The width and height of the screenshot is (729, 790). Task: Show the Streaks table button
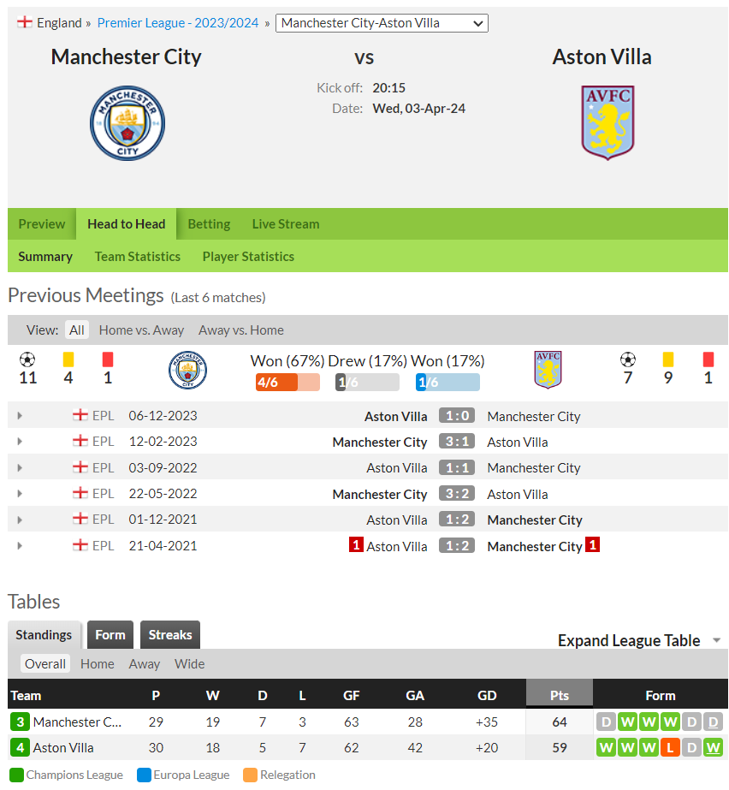[170, 634]
